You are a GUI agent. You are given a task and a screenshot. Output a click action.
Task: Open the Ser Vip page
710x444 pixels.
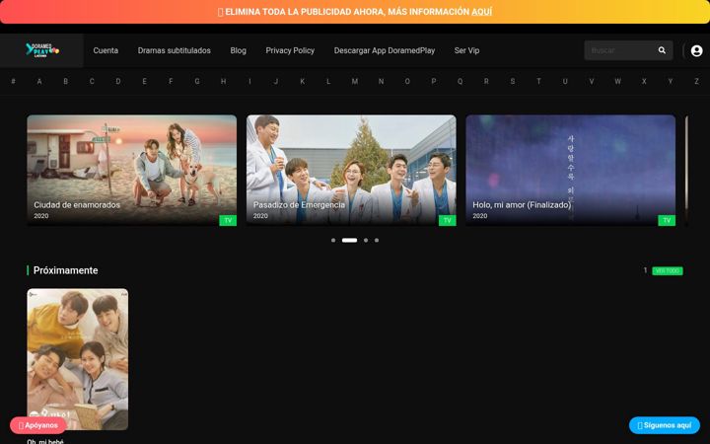(466, 50)
